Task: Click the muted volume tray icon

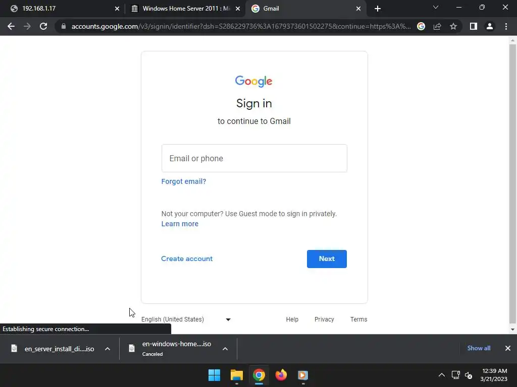Action: click(x=469, y=375)
